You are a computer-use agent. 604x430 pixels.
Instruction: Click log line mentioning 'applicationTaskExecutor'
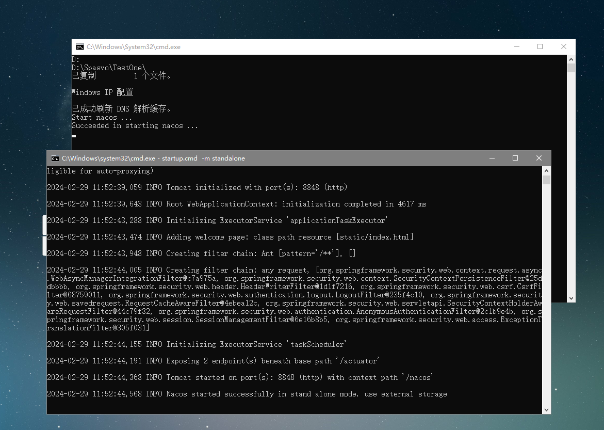pos(218,220)
